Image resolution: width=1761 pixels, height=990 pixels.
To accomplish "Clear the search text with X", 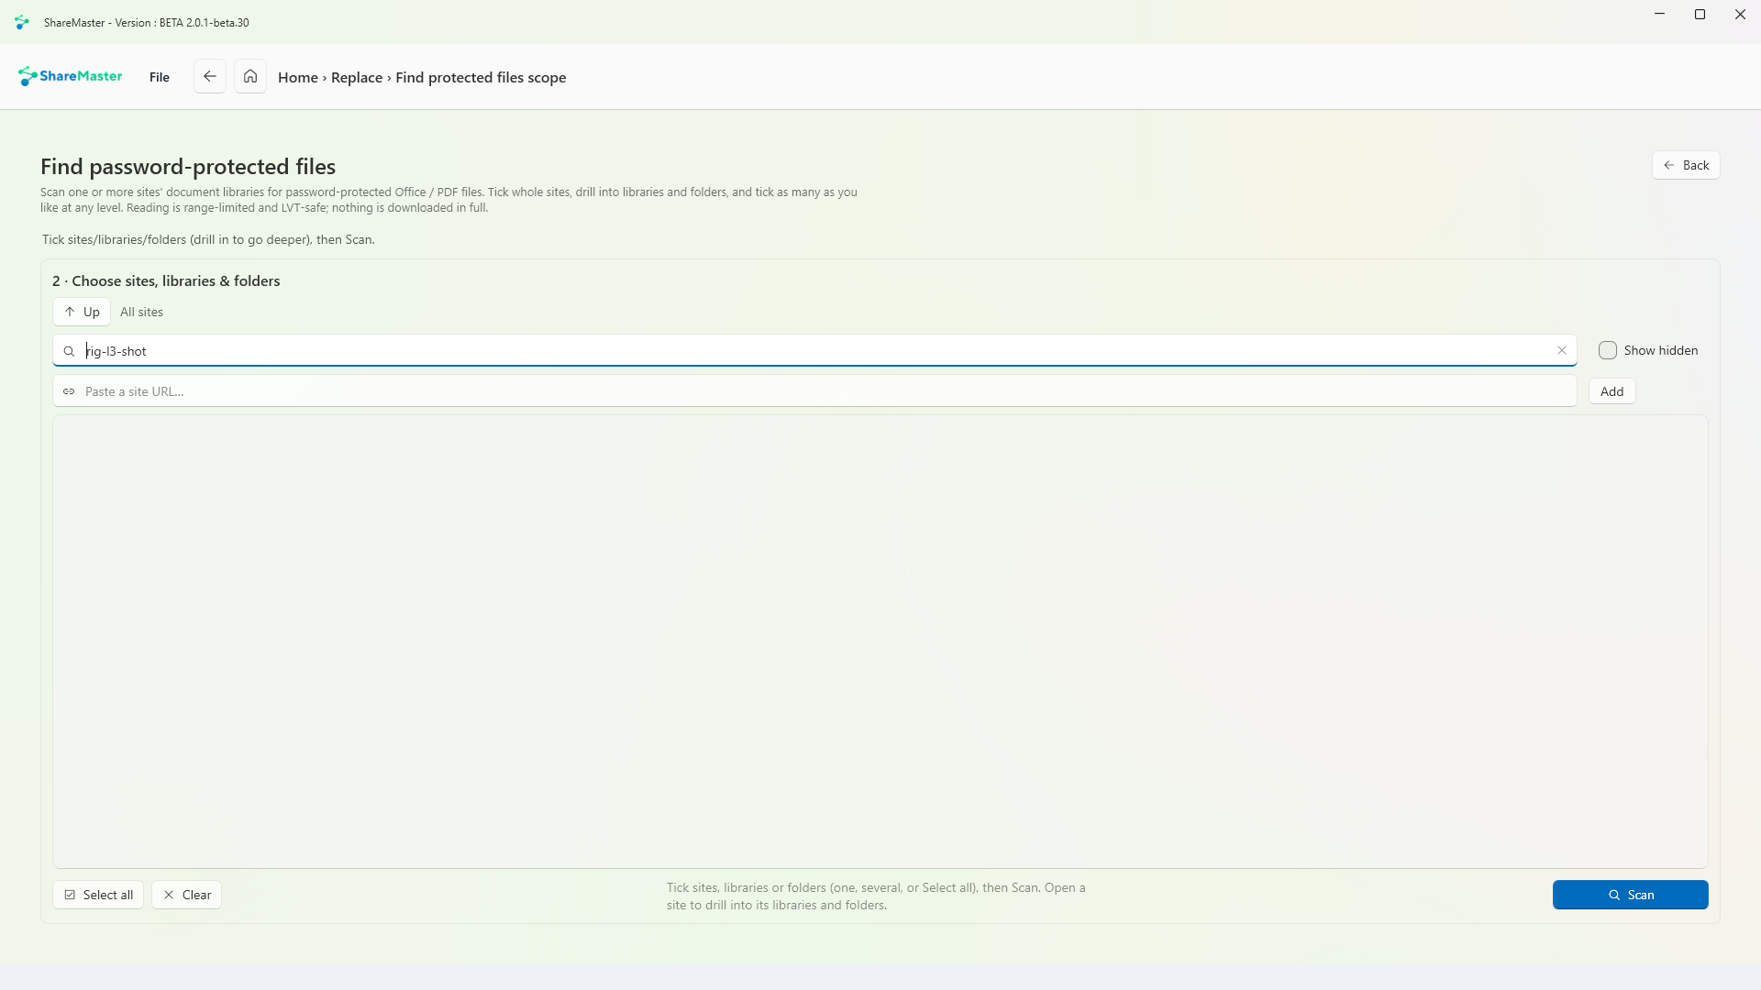I will [x=1562, y=350].
